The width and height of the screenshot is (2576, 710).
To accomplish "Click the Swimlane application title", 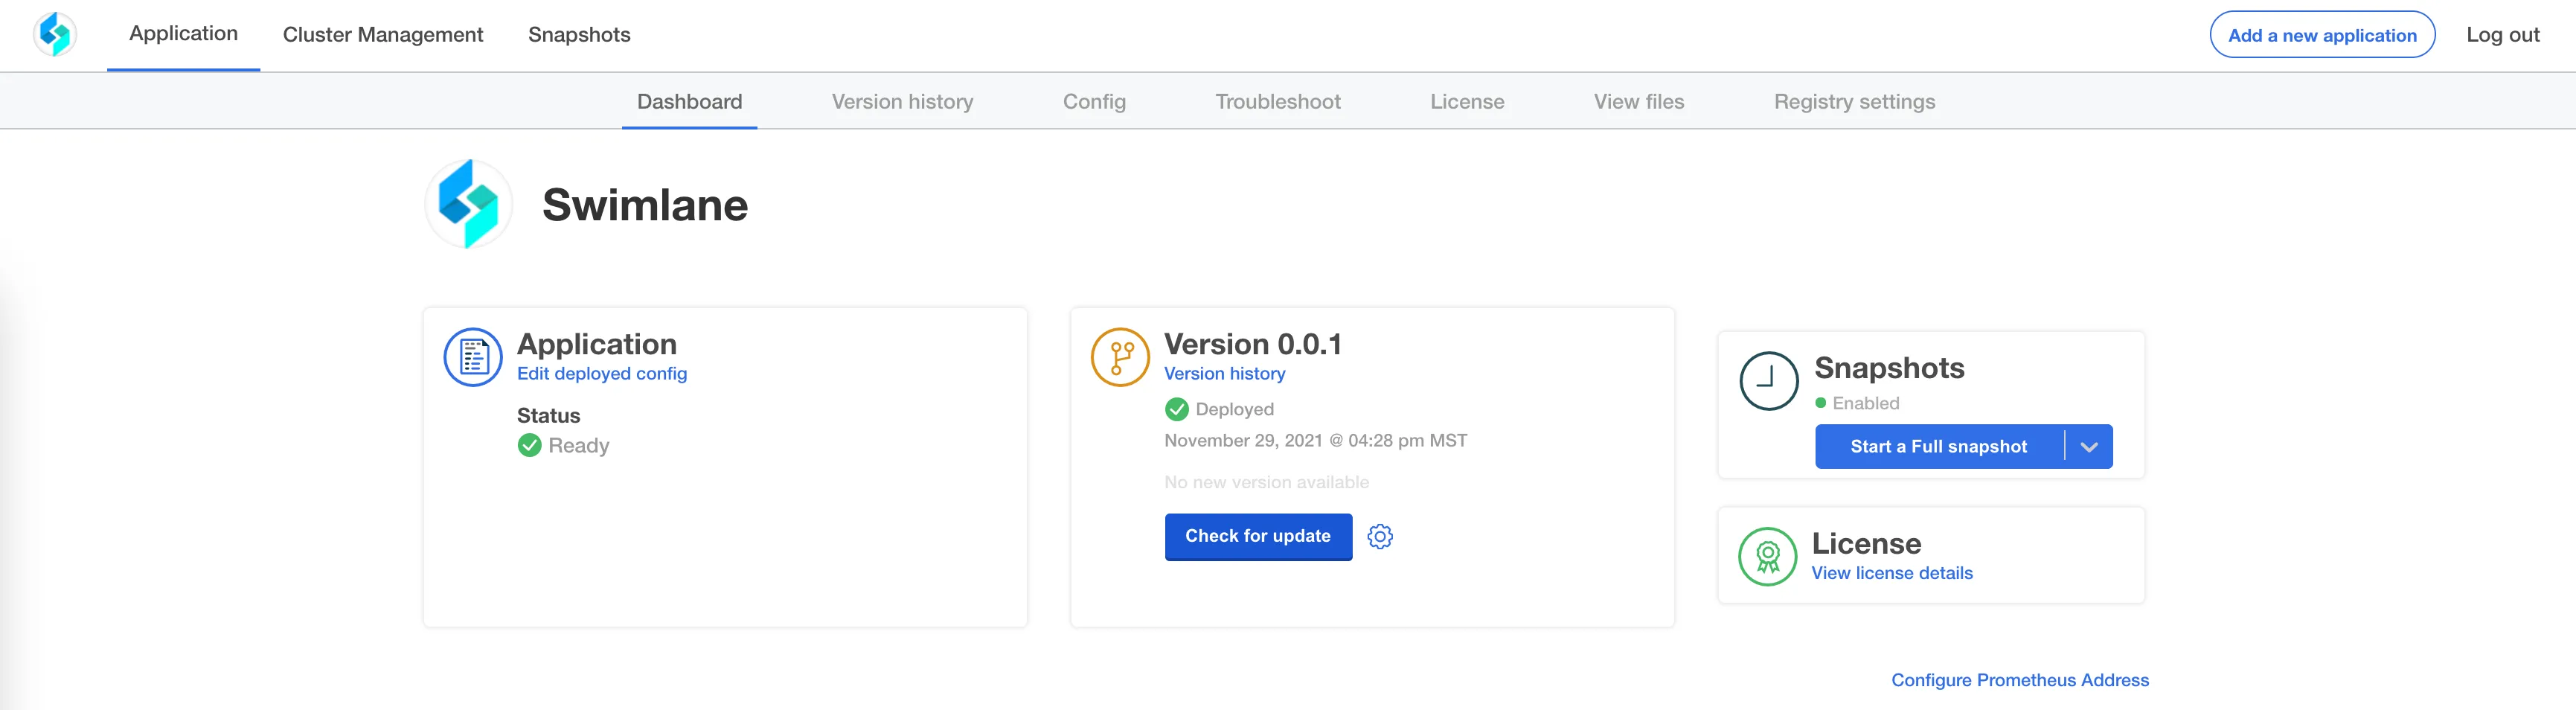I will (645, 205).
